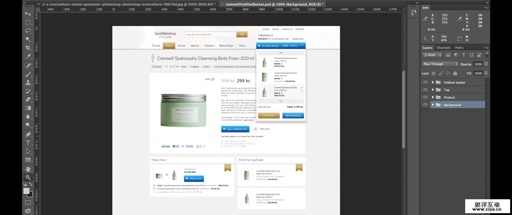Image resolution: width=512 pixels, height=215 pixels.
Task: Expand the Top group
Action: [x=433, y=90]
